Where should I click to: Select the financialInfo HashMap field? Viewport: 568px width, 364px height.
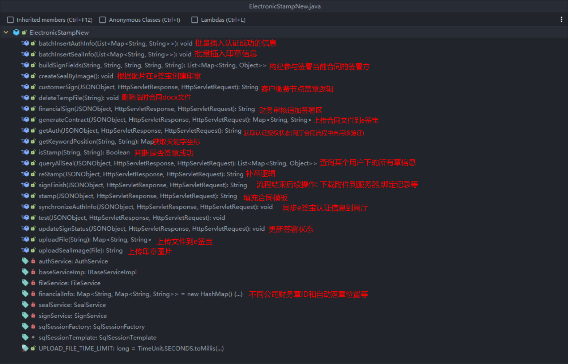pos(140,294)
